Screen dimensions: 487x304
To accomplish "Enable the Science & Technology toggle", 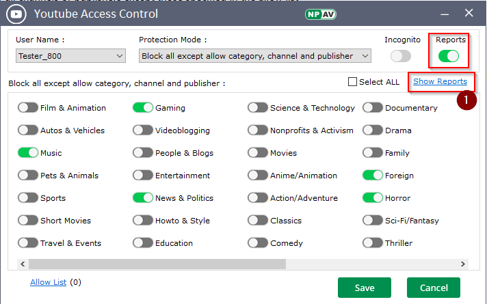I will tap(258, 108).
